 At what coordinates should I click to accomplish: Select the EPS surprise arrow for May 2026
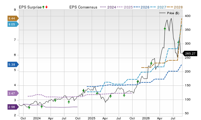coord(165,29)
